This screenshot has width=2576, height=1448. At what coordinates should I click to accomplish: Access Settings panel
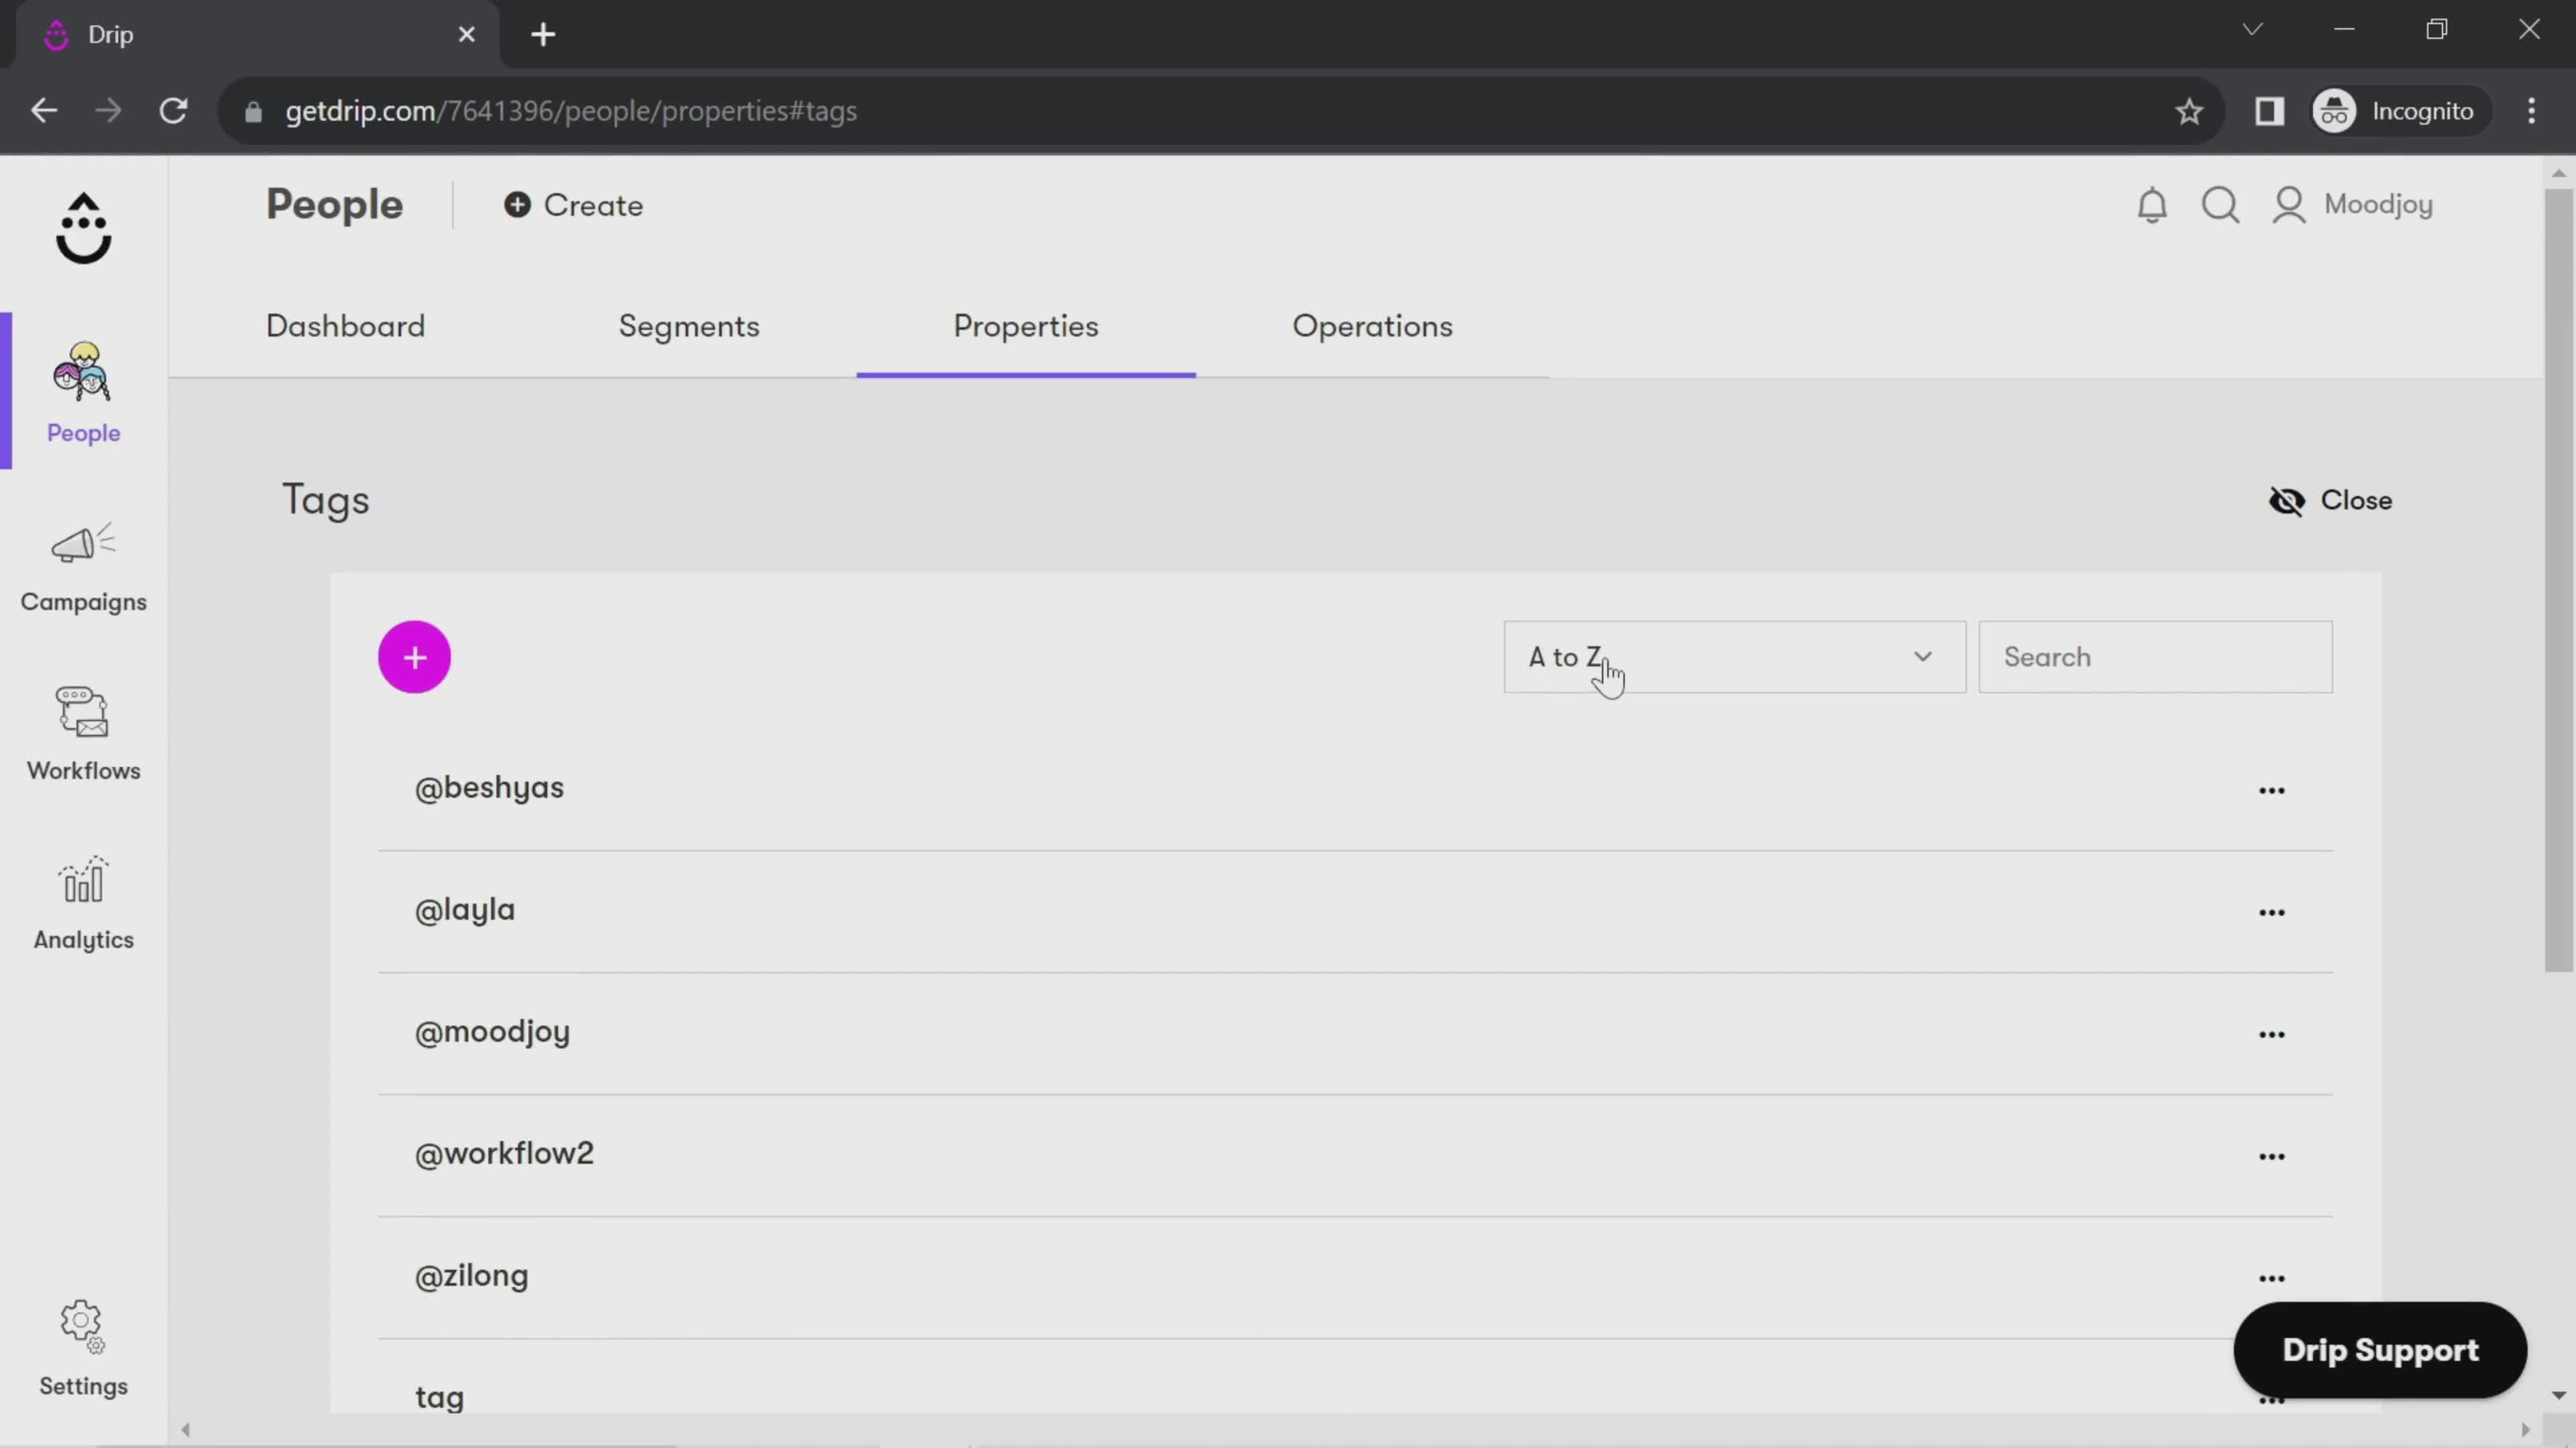[83, 1347]
